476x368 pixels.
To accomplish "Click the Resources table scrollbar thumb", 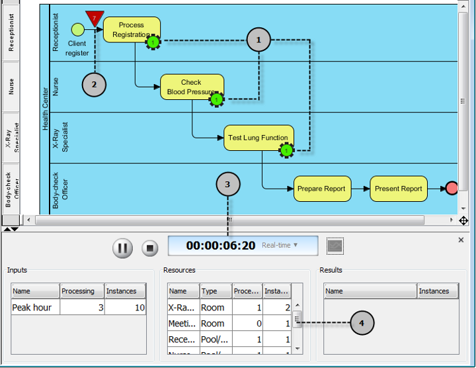I will coord(297,319).
